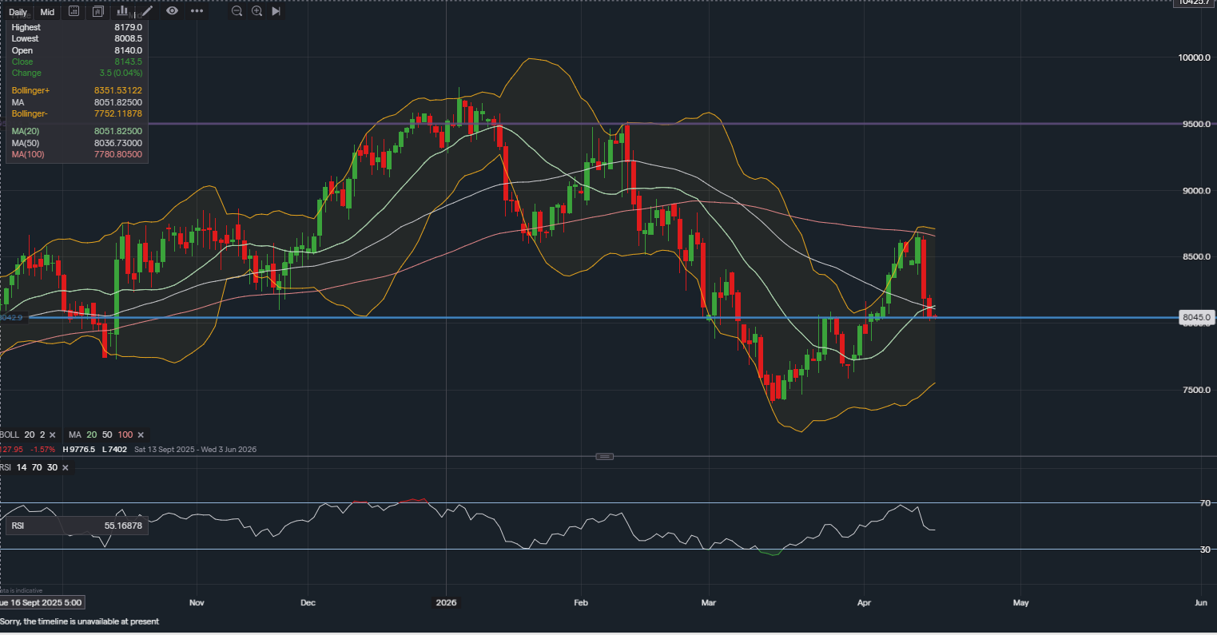Open the bar chart indicators icon
This screenshot has height=635, width=1217.
click(x=122, y=11)
